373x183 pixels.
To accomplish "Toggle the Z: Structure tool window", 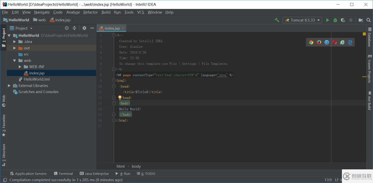I will tap(3, 155).
